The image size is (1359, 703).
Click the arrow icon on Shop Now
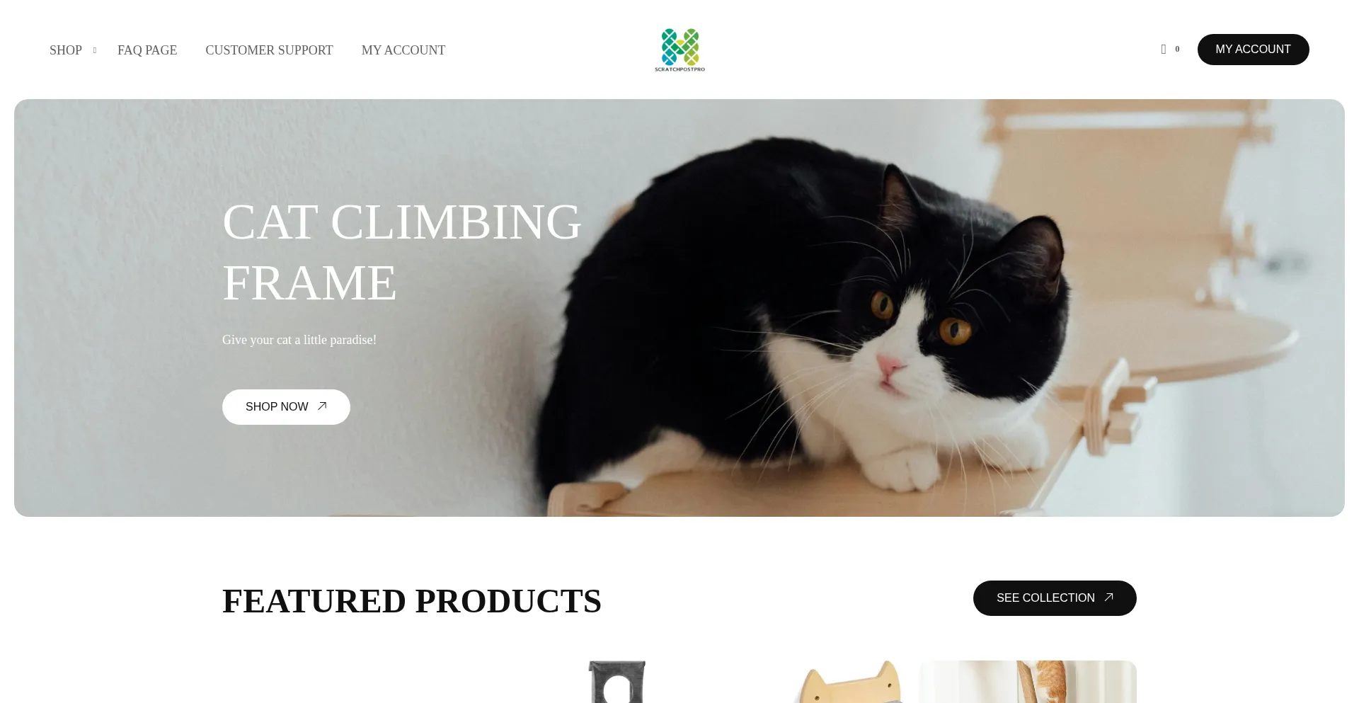[x=322, y=406]
